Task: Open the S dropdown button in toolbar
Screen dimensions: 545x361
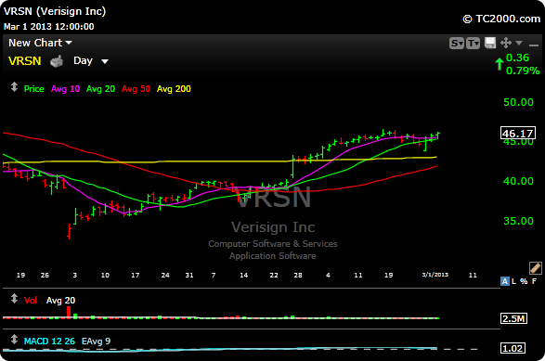Action: [457, 44]
